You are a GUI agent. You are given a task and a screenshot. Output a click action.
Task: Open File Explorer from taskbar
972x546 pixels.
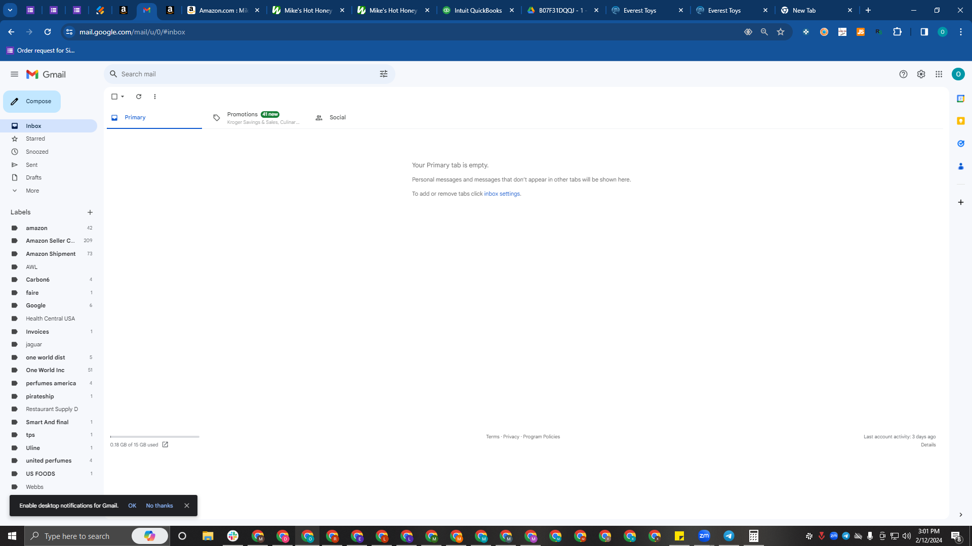coord(208,536)
